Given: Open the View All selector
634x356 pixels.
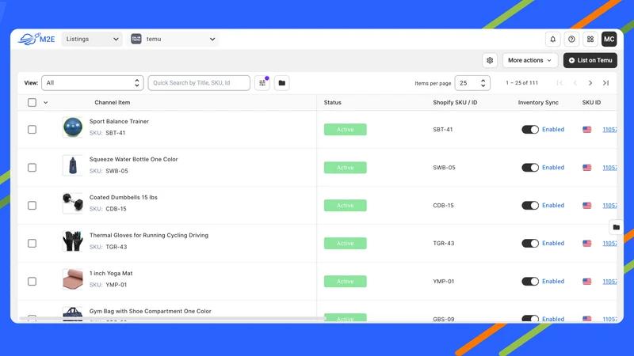Looking at the screenshot, I should click(x=93, y=83).
